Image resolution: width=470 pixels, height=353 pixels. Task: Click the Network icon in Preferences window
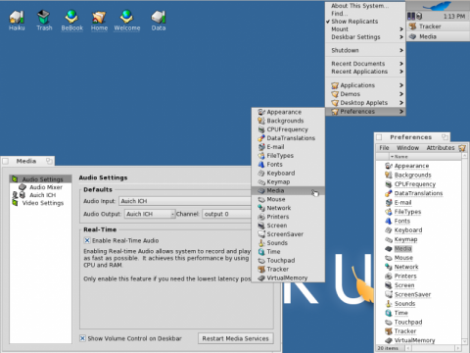pyautogui.click(x=389, y=267)
